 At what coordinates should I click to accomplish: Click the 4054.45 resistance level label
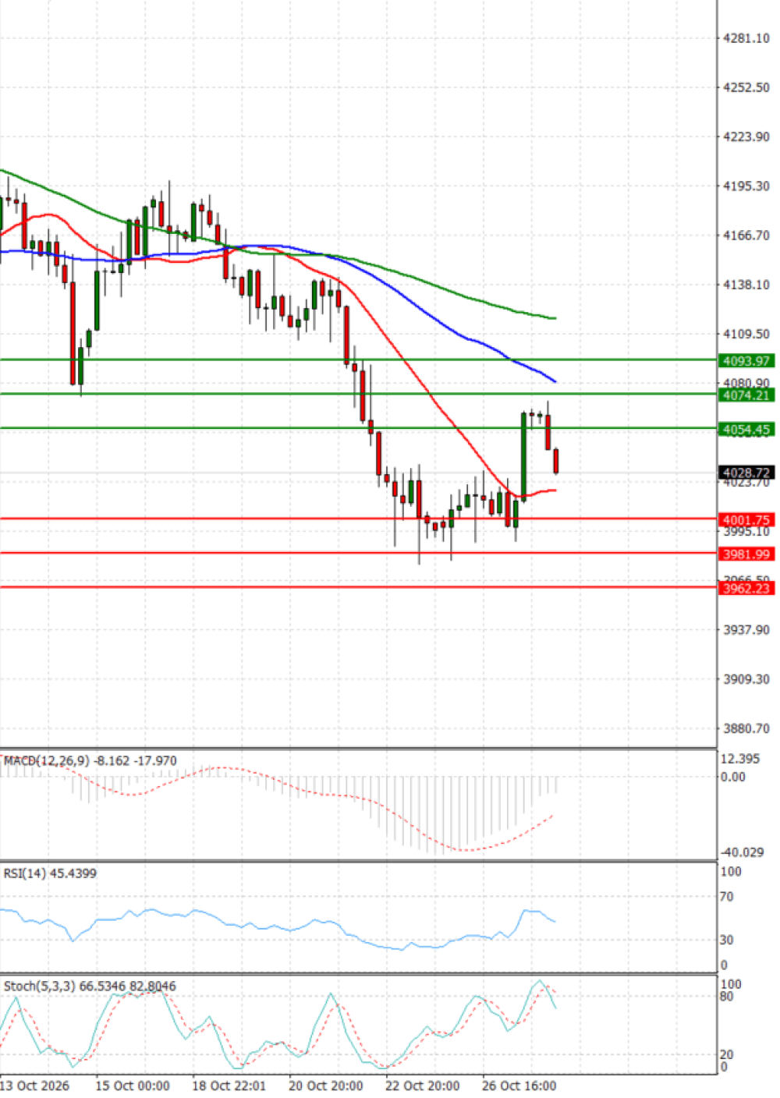746,430
